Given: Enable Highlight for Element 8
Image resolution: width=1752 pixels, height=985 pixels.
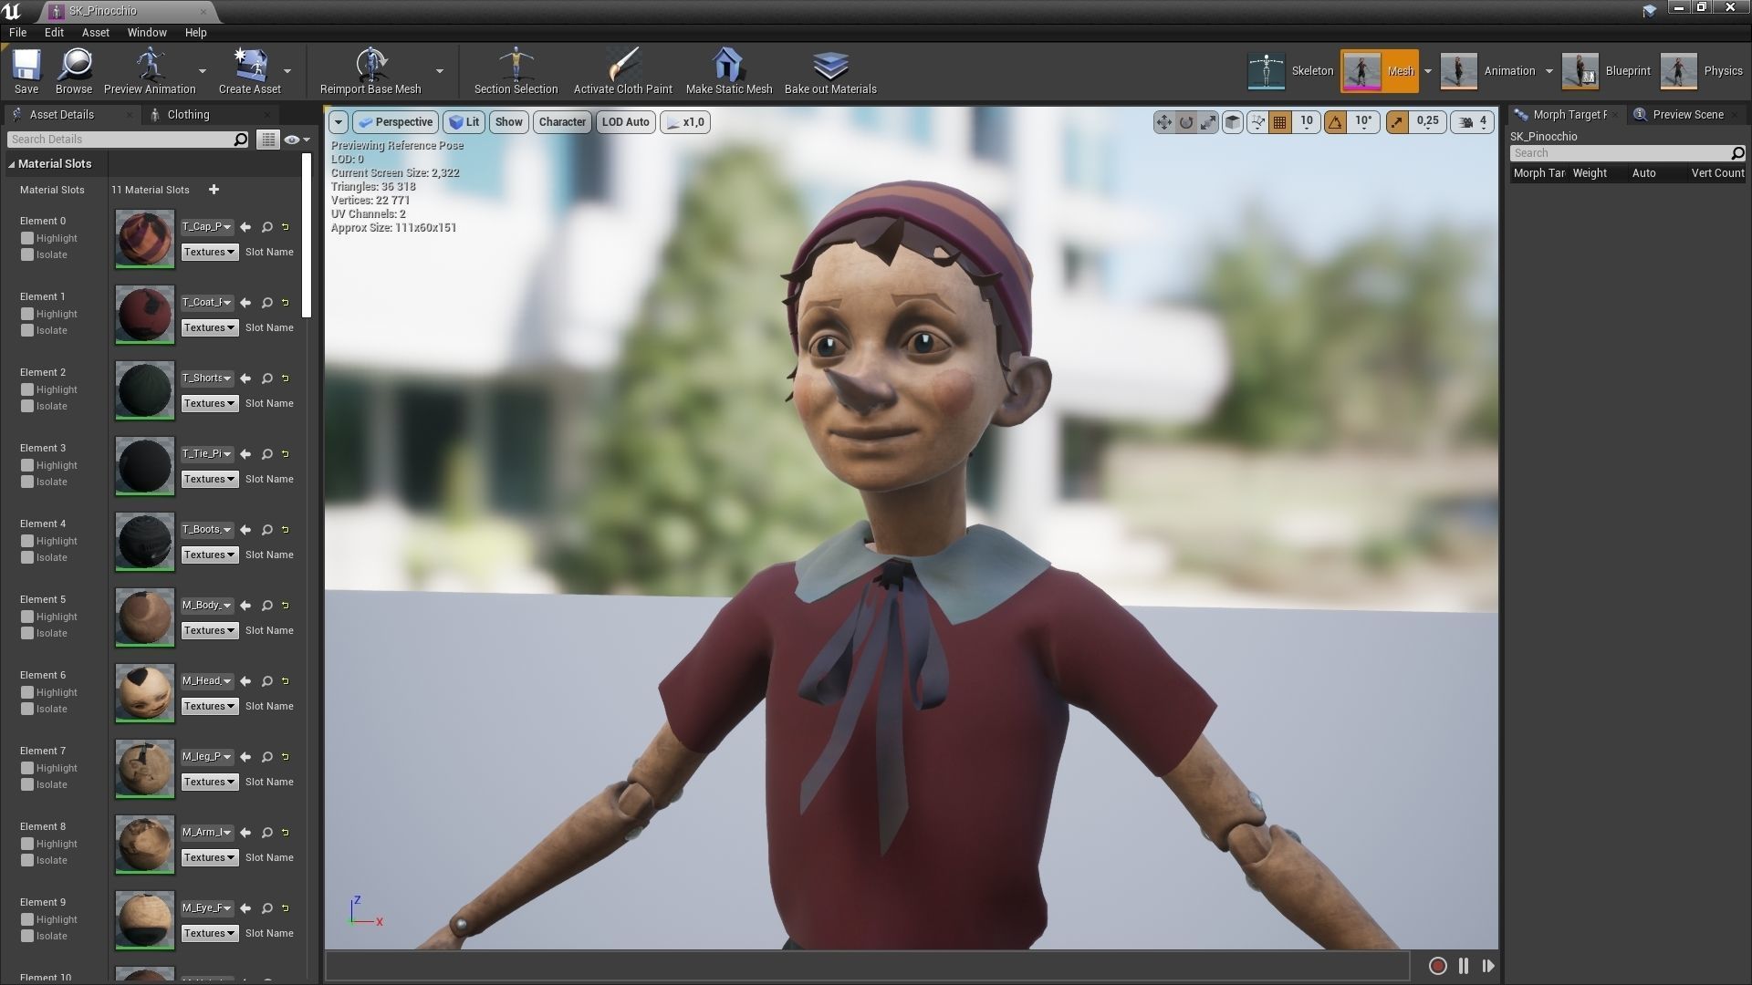Looking at the screenshot, I should (x=27, y=844).
